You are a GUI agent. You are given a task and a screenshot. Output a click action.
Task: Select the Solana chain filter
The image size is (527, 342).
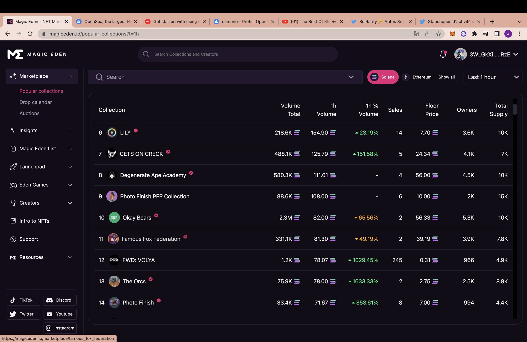pos(383,77)
